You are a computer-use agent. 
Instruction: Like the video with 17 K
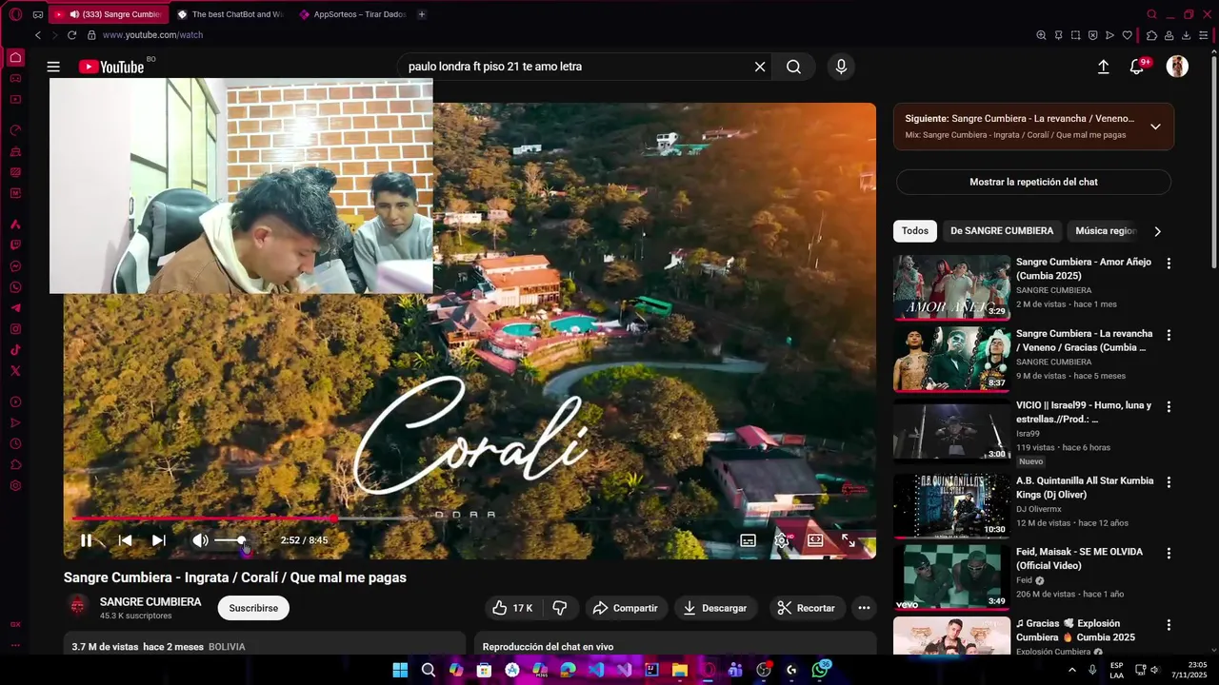511,608
